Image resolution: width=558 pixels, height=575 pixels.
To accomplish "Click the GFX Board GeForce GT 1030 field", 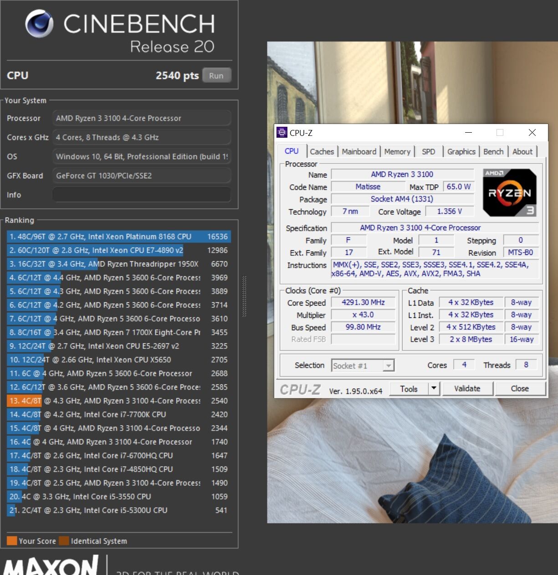I will coord(142,176).
